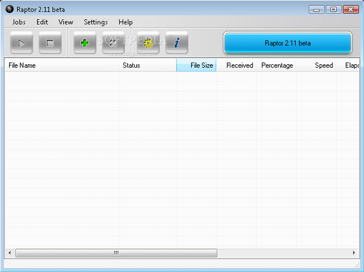Open the Settings menu
Viewport: 364px width, 272px height.
96,22
